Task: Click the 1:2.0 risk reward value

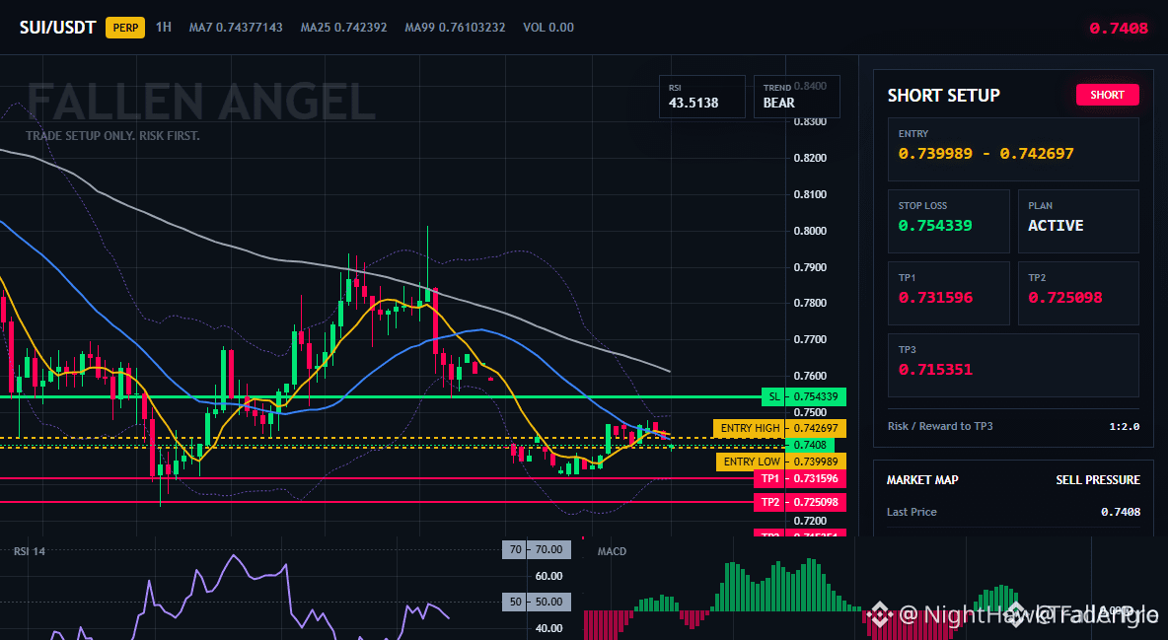Action: pos(1124,427)
